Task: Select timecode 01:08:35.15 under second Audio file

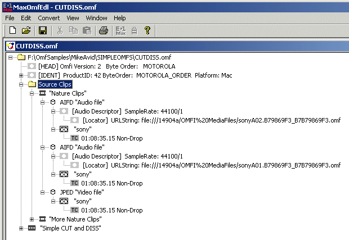Action: click(111, 183)
